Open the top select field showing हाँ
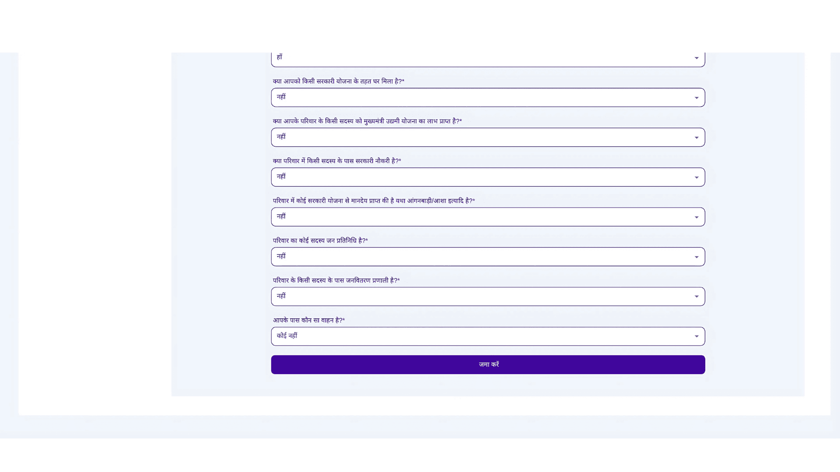This screenshot has height=472, width=840. (x=481, y=59)
